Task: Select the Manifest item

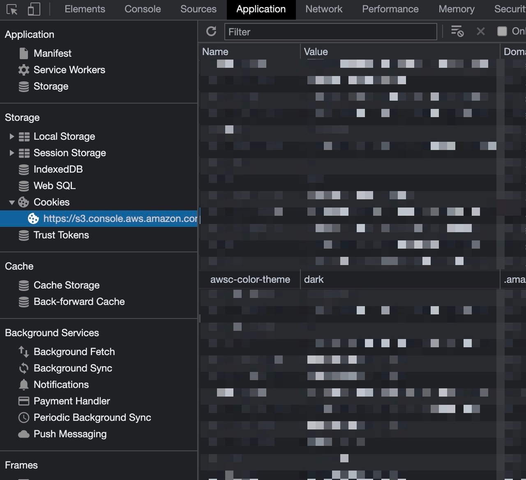Action: pos(53,53)
